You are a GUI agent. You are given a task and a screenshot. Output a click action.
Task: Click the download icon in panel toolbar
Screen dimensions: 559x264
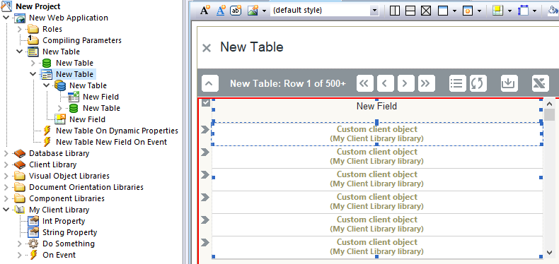[509, 83]
